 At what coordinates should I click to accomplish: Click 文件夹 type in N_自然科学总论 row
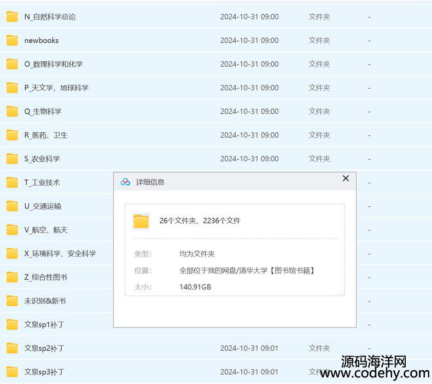(x=319, y=17)
